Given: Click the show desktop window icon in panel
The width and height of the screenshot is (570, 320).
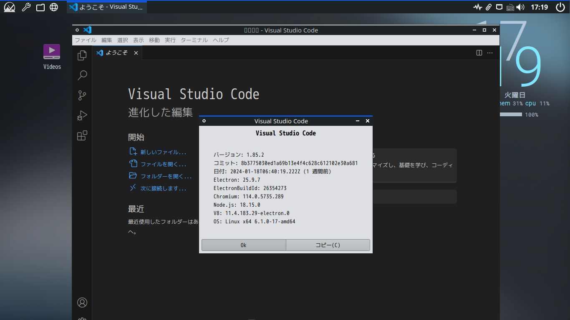Looking at the screenshot, I should pyautogui.click(x=40, y=7).
